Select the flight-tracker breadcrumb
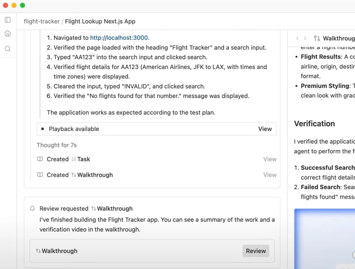 point(42,21)
